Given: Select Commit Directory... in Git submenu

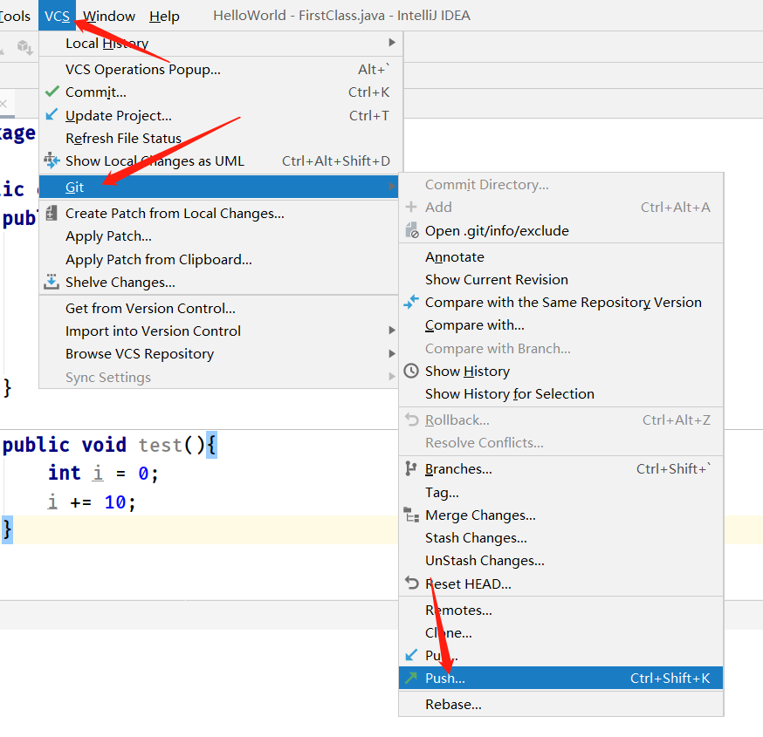Looking at the screenshot, I should tap(486, 184).
